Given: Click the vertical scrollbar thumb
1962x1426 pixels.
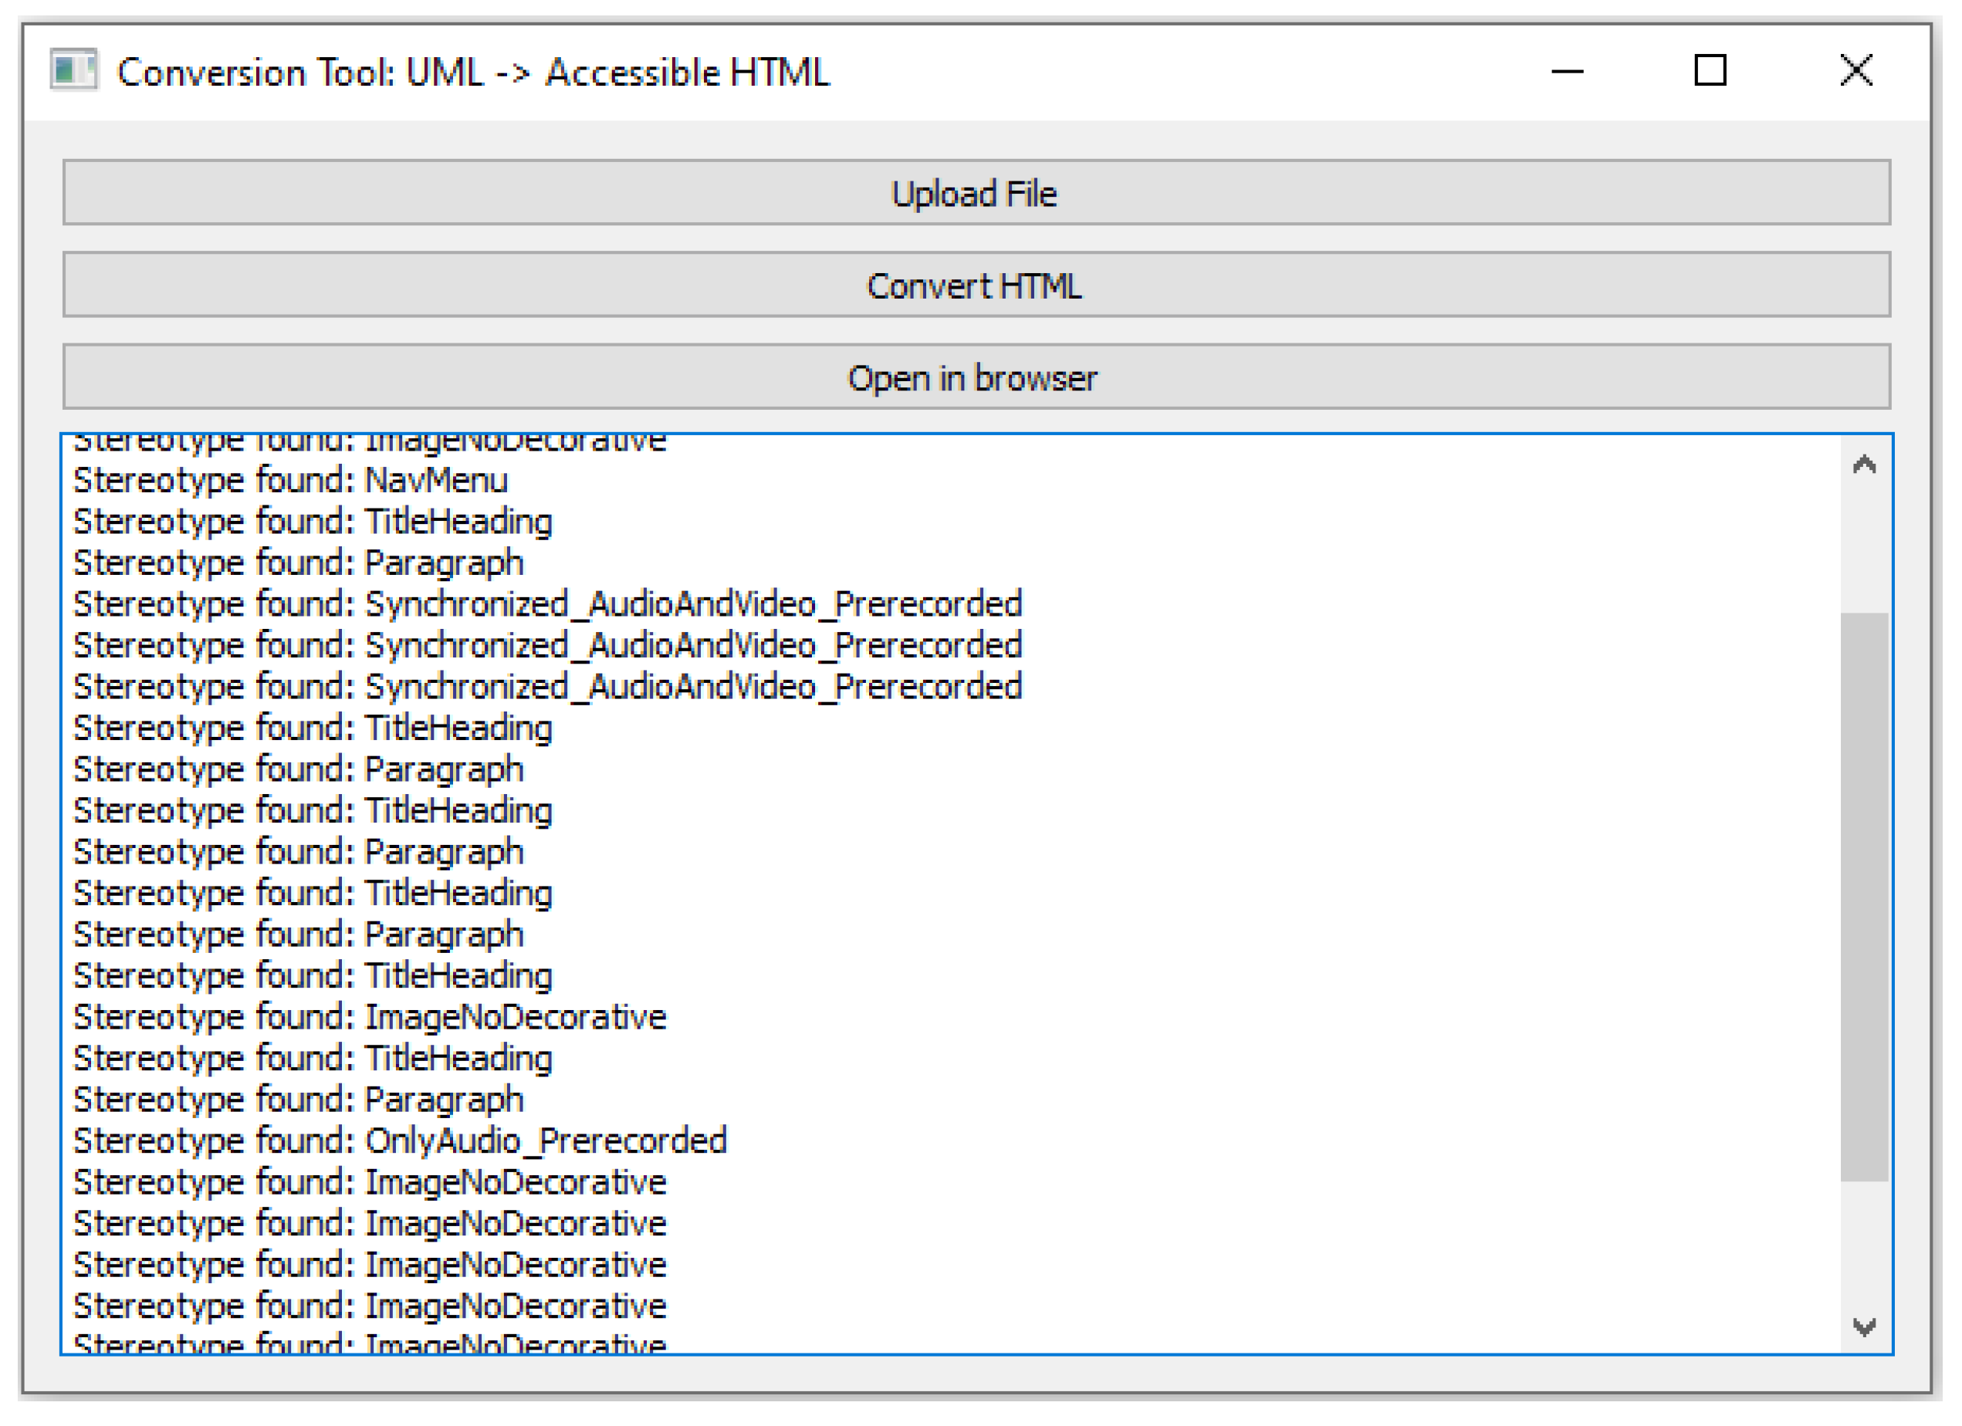Looking at the screenshot, I should tap(1863, 895).
